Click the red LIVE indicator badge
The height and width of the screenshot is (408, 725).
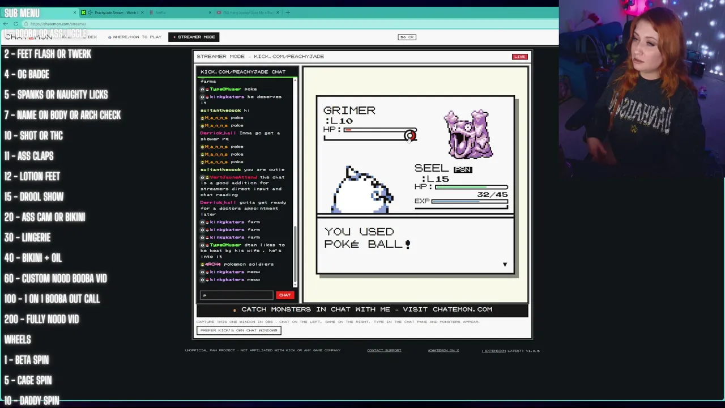[519, 57]
